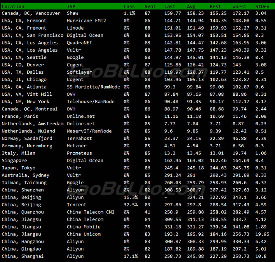Select 'China, Shanghai' location
275x262 pixels.
(x=23, y=256)
